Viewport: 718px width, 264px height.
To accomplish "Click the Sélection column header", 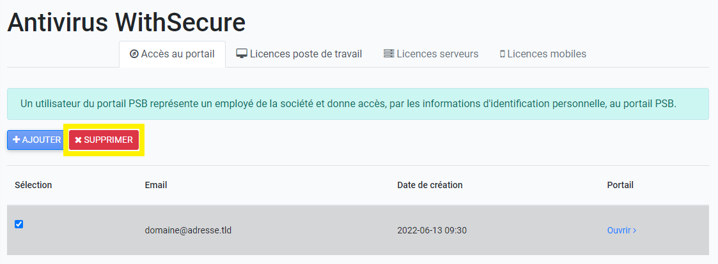I will pos(33,185).
